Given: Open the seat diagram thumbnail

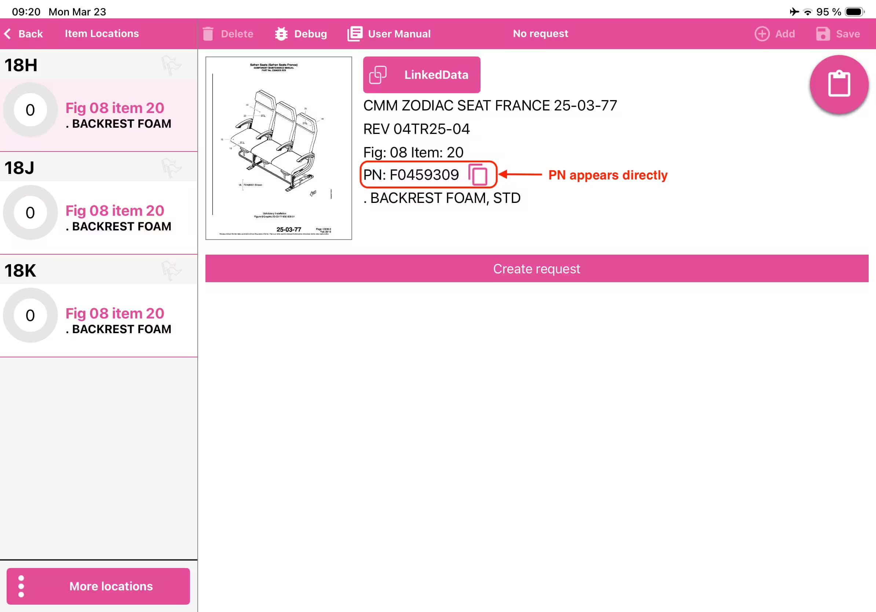Looking at the screenshot, I should click(x=278, y=148).
